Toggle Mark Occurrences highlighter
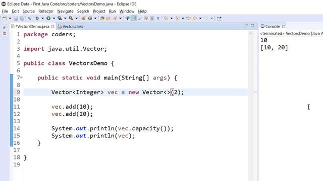The image size is (323, 181). pyautogui.click(x=134, y=19)
